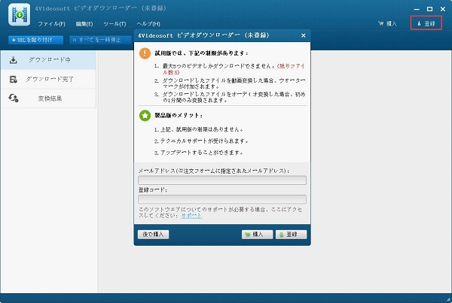Click the 4Videosoft app logo icon
The height and width of the screenshot is (303, 452).
point(19,14)
